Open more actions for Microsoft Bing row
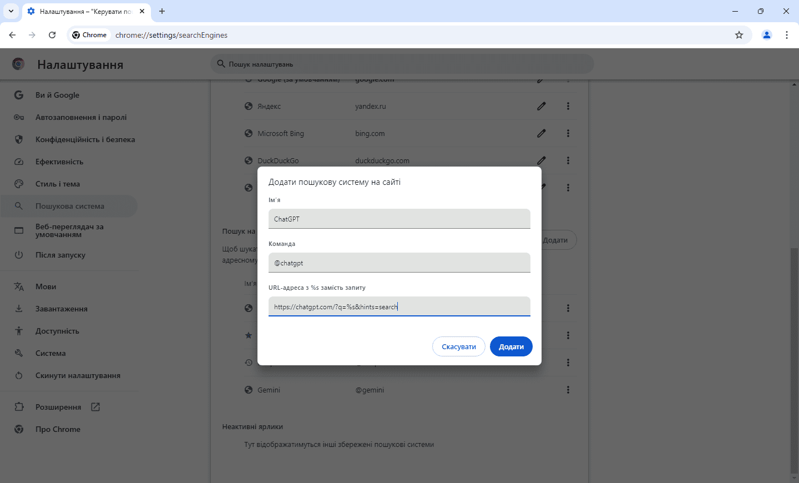Viewport: 799px width, 483px height. click(x=568, y=133)
